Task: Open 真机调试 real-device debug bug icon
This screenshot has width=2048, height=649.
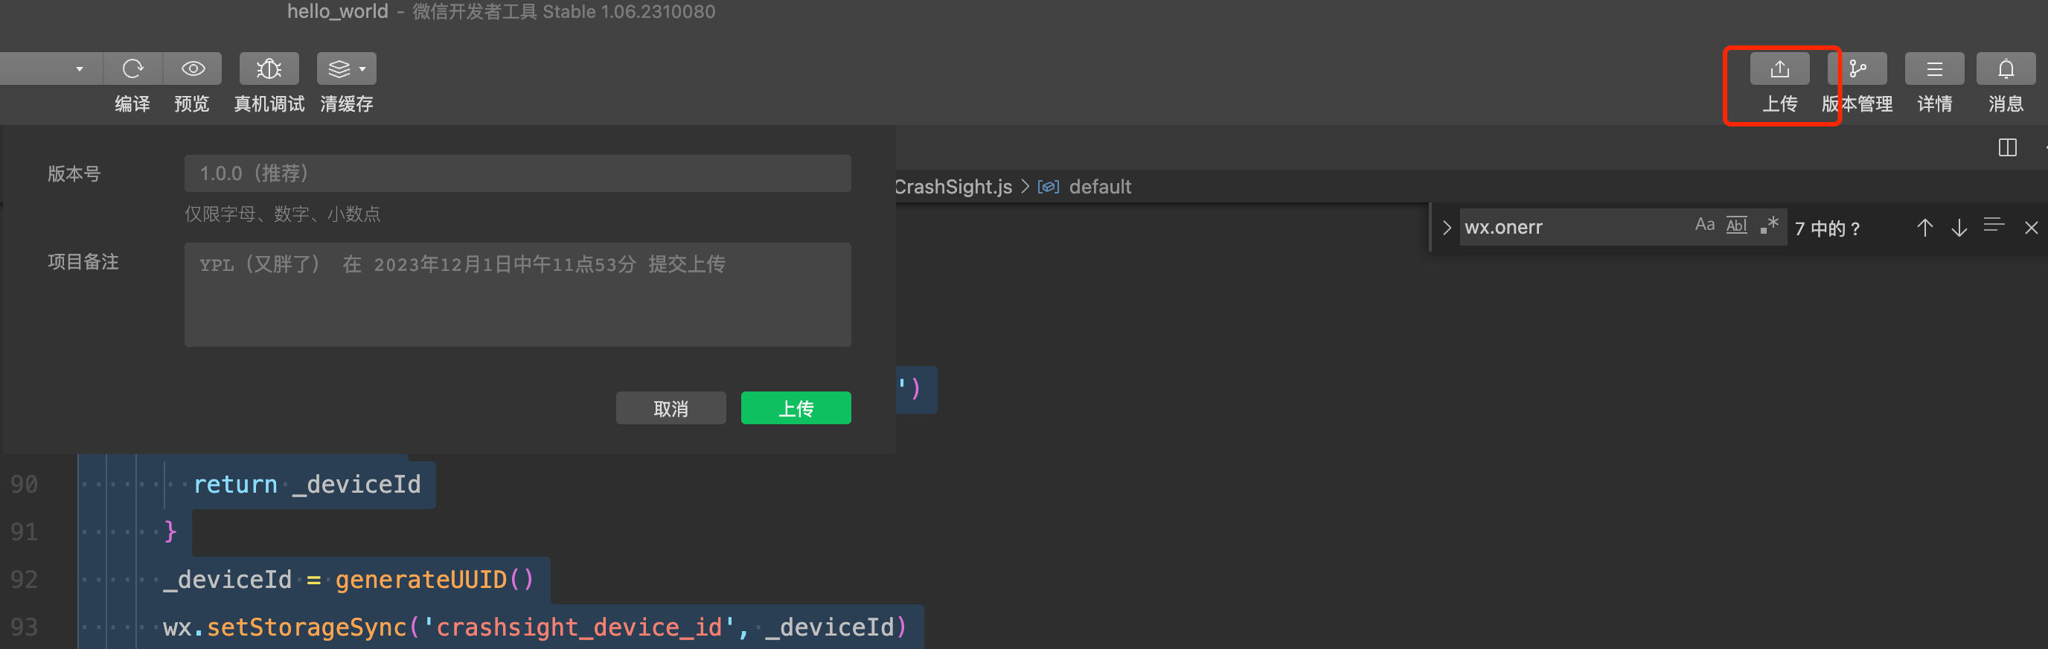Action: tap(269, 69)
